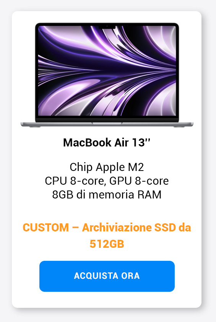Click the word SSD in orange heading
Image resolution: width=216 pixels, height=322 pixels.
165,228
